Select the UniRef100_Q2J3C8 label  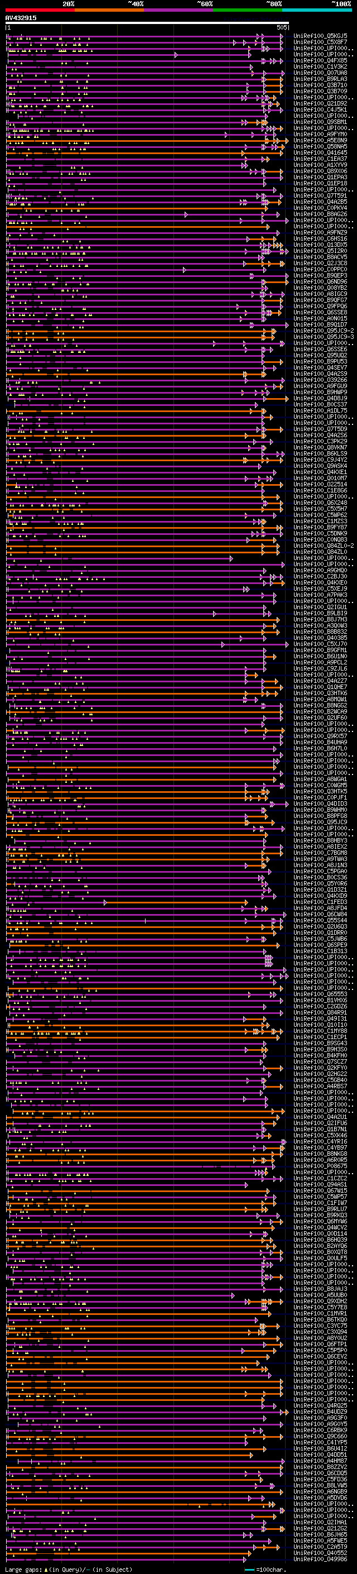pyautogui.click(x=320, y=264)
